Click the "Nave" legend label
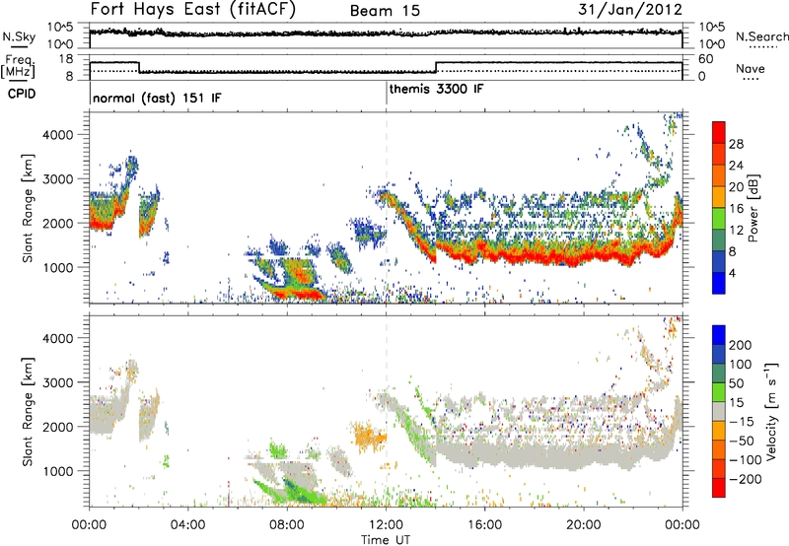The height and width of the screenshot is (546, 789). pyautogui.click(x=750, y=69)
